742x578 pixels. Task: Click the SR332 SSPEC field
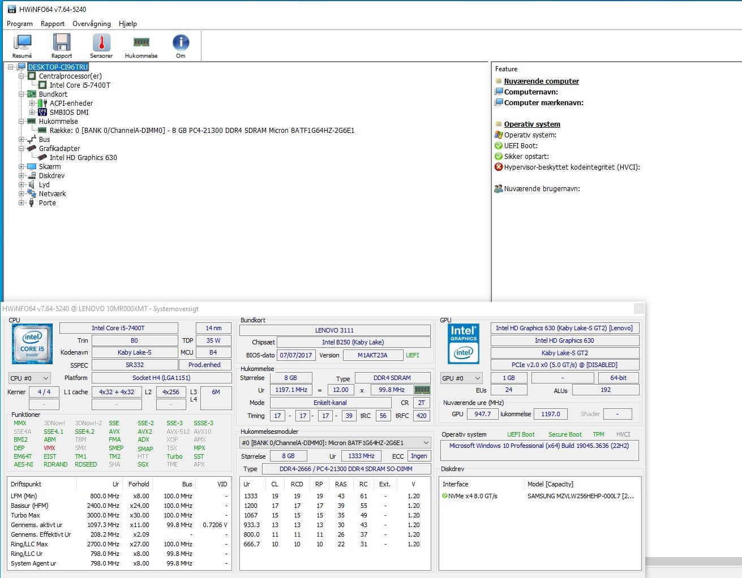135,365
